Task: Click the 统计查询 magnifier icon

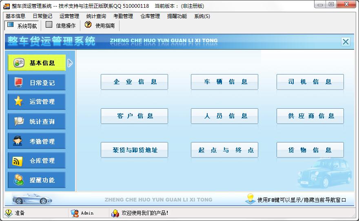Action: click(19, 121)
